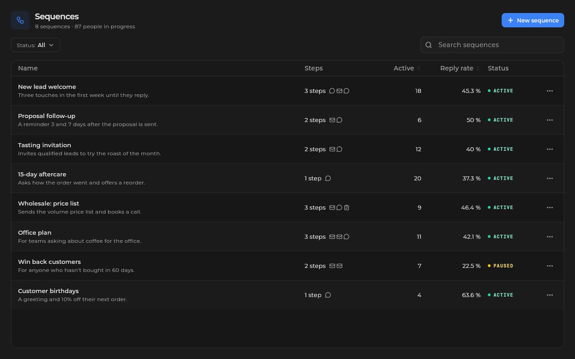This screenshot has width=575, height=359.
Task: Create a New sequence
Action: [x=533, y=20]
